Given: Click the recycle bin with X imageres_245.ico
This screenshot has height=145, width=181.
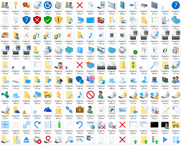Looking at the screenshot, I should click(x=154, y=110).
